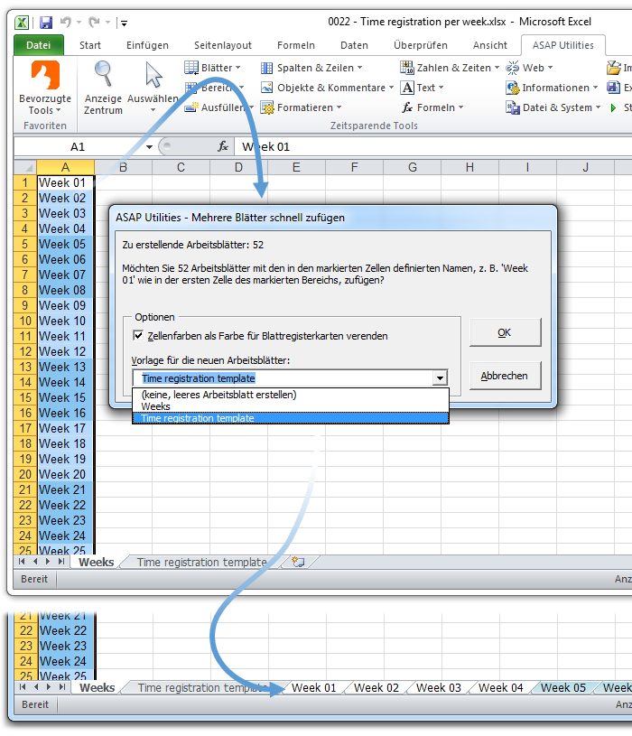Switch to the Start ribbon tab
The height and width of the screenshot is (736, 632).
pyautogui.click(x=90, y=45)
